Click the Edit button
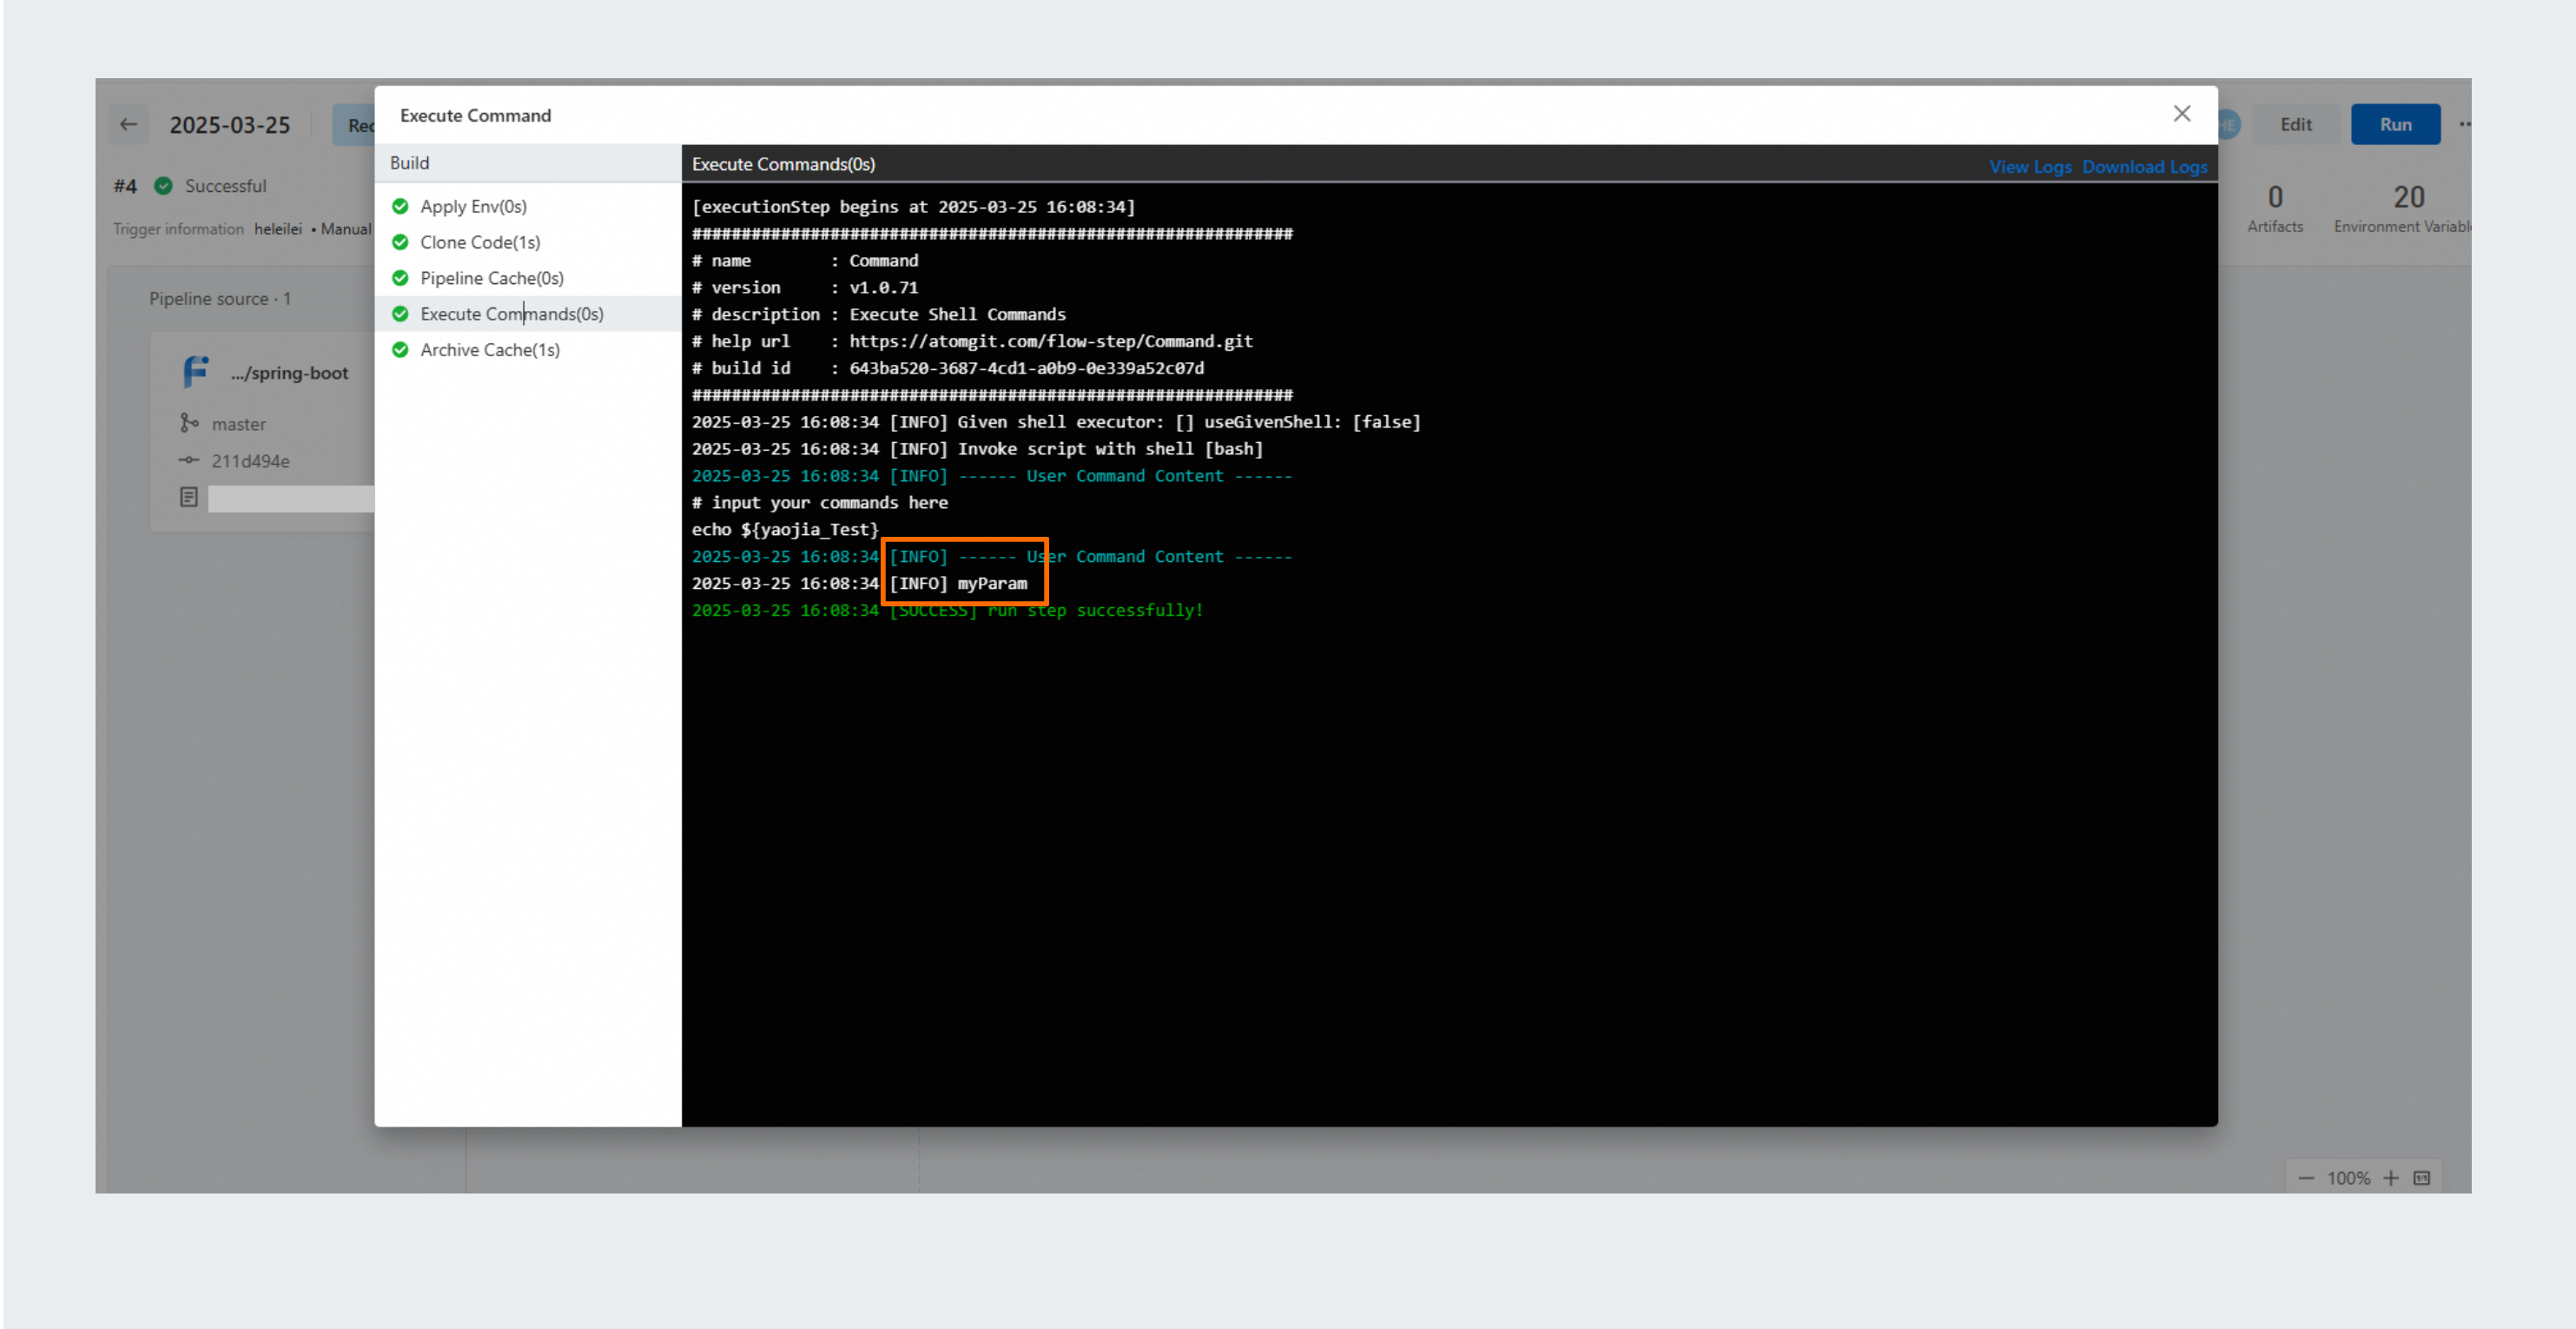The width and height of the screenshot is (2576, 1329). coord(2295,125)
